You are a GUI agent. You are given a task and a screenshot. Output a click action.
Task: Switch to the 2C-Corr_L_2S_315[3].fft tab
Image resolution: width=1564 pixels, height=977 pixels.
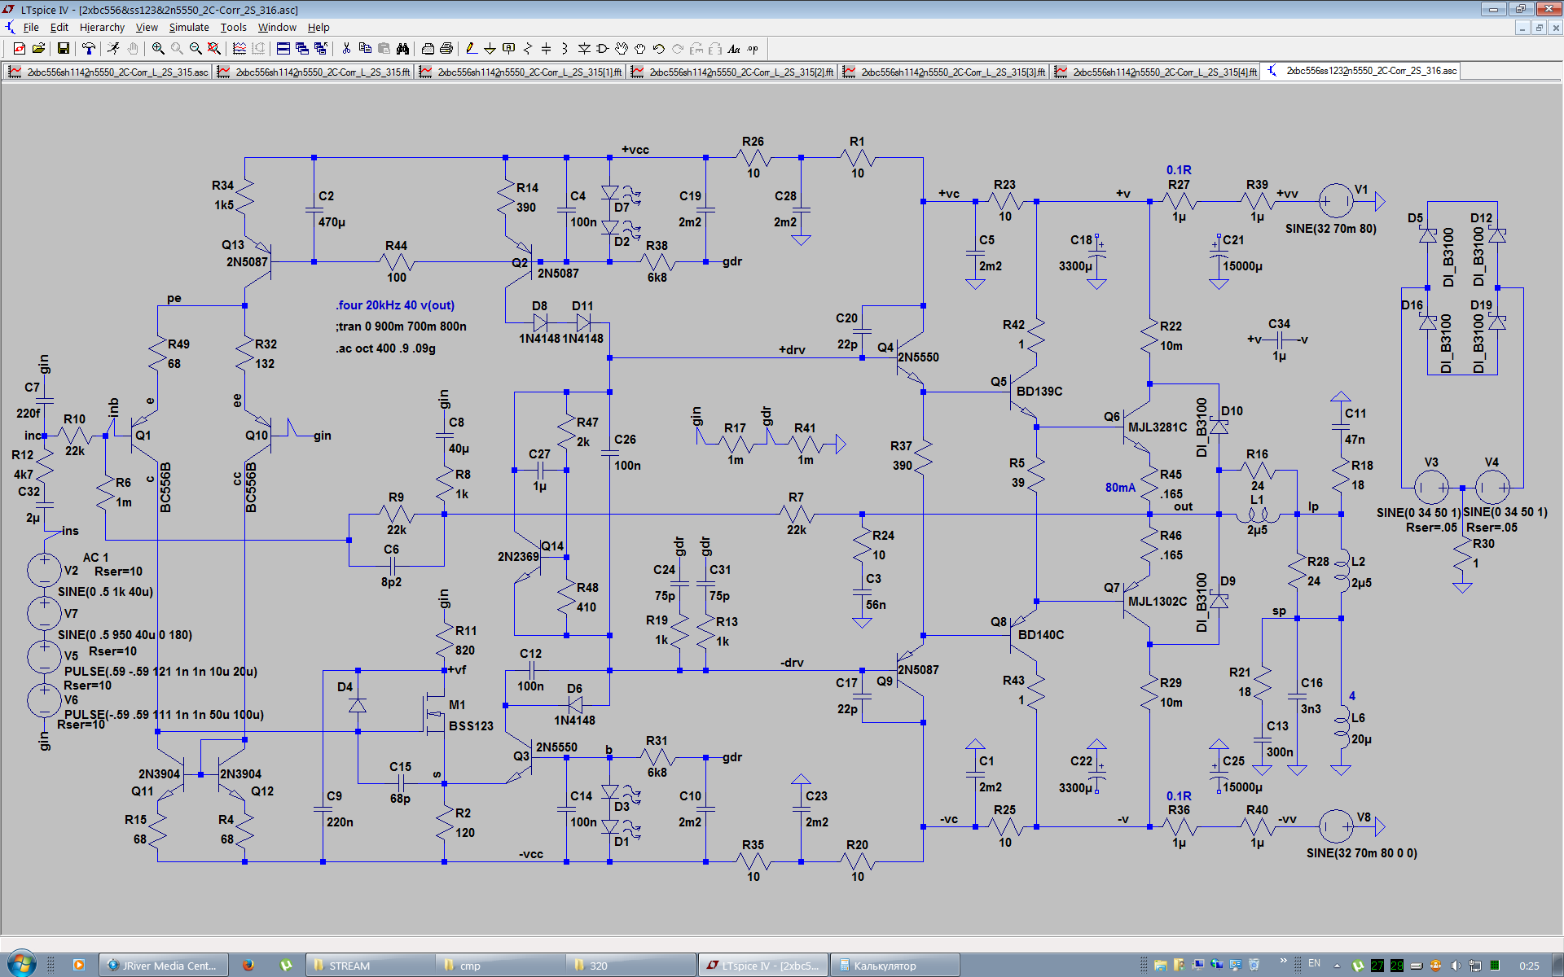click(944, 72)
